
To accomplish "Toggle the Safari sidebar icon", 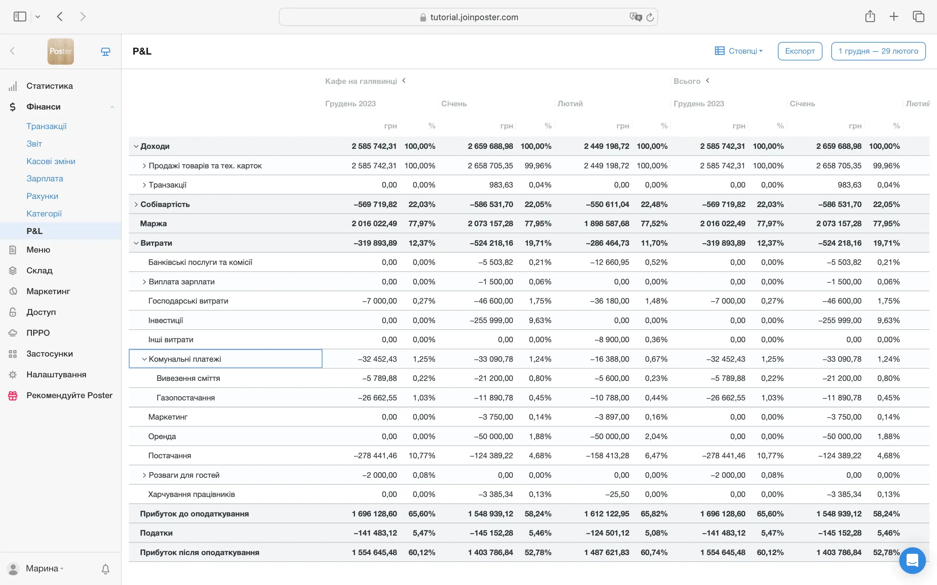I will [x=20, y=17].
